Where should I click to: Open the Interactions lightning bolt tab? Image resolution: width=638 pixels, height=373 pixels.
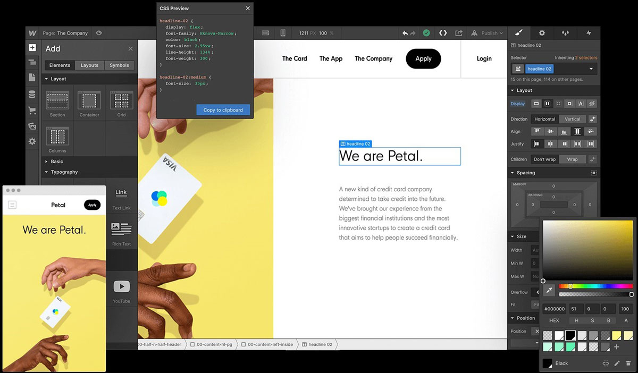589,33
